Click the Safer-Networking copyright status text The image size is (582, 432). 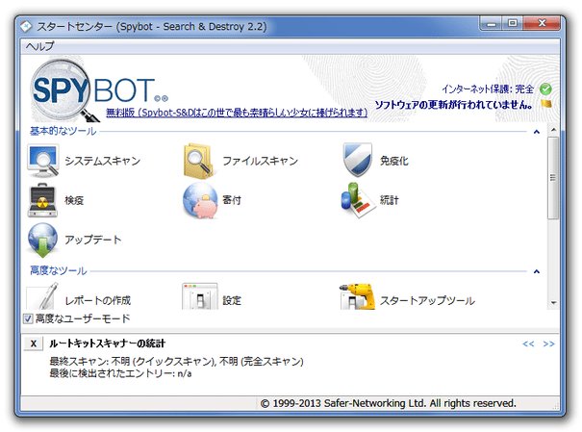[x=389, y=403]
